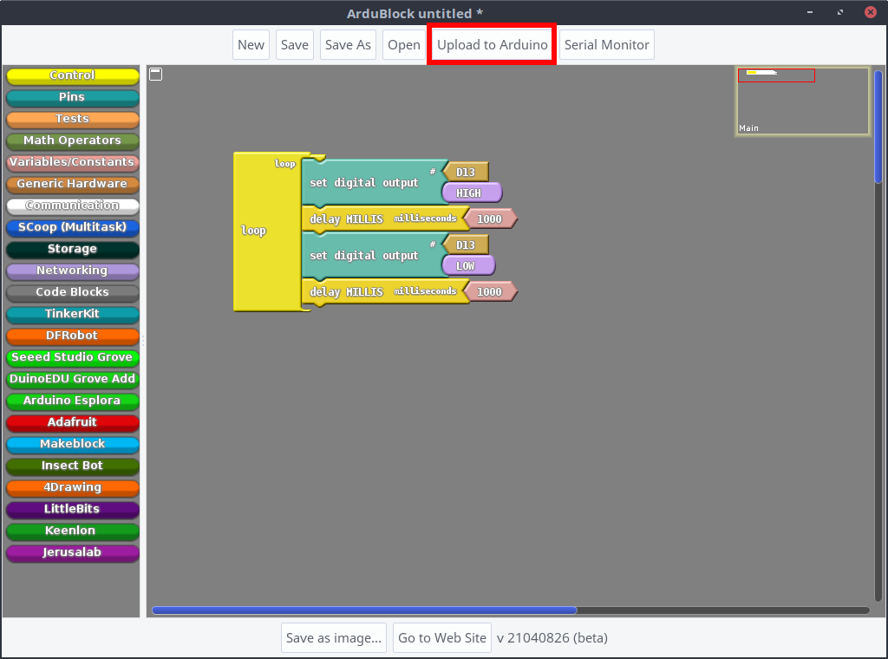This screenshot has height=659, width=888.
Task: Click the first 1000 milliseconds value
Action: 490,219
